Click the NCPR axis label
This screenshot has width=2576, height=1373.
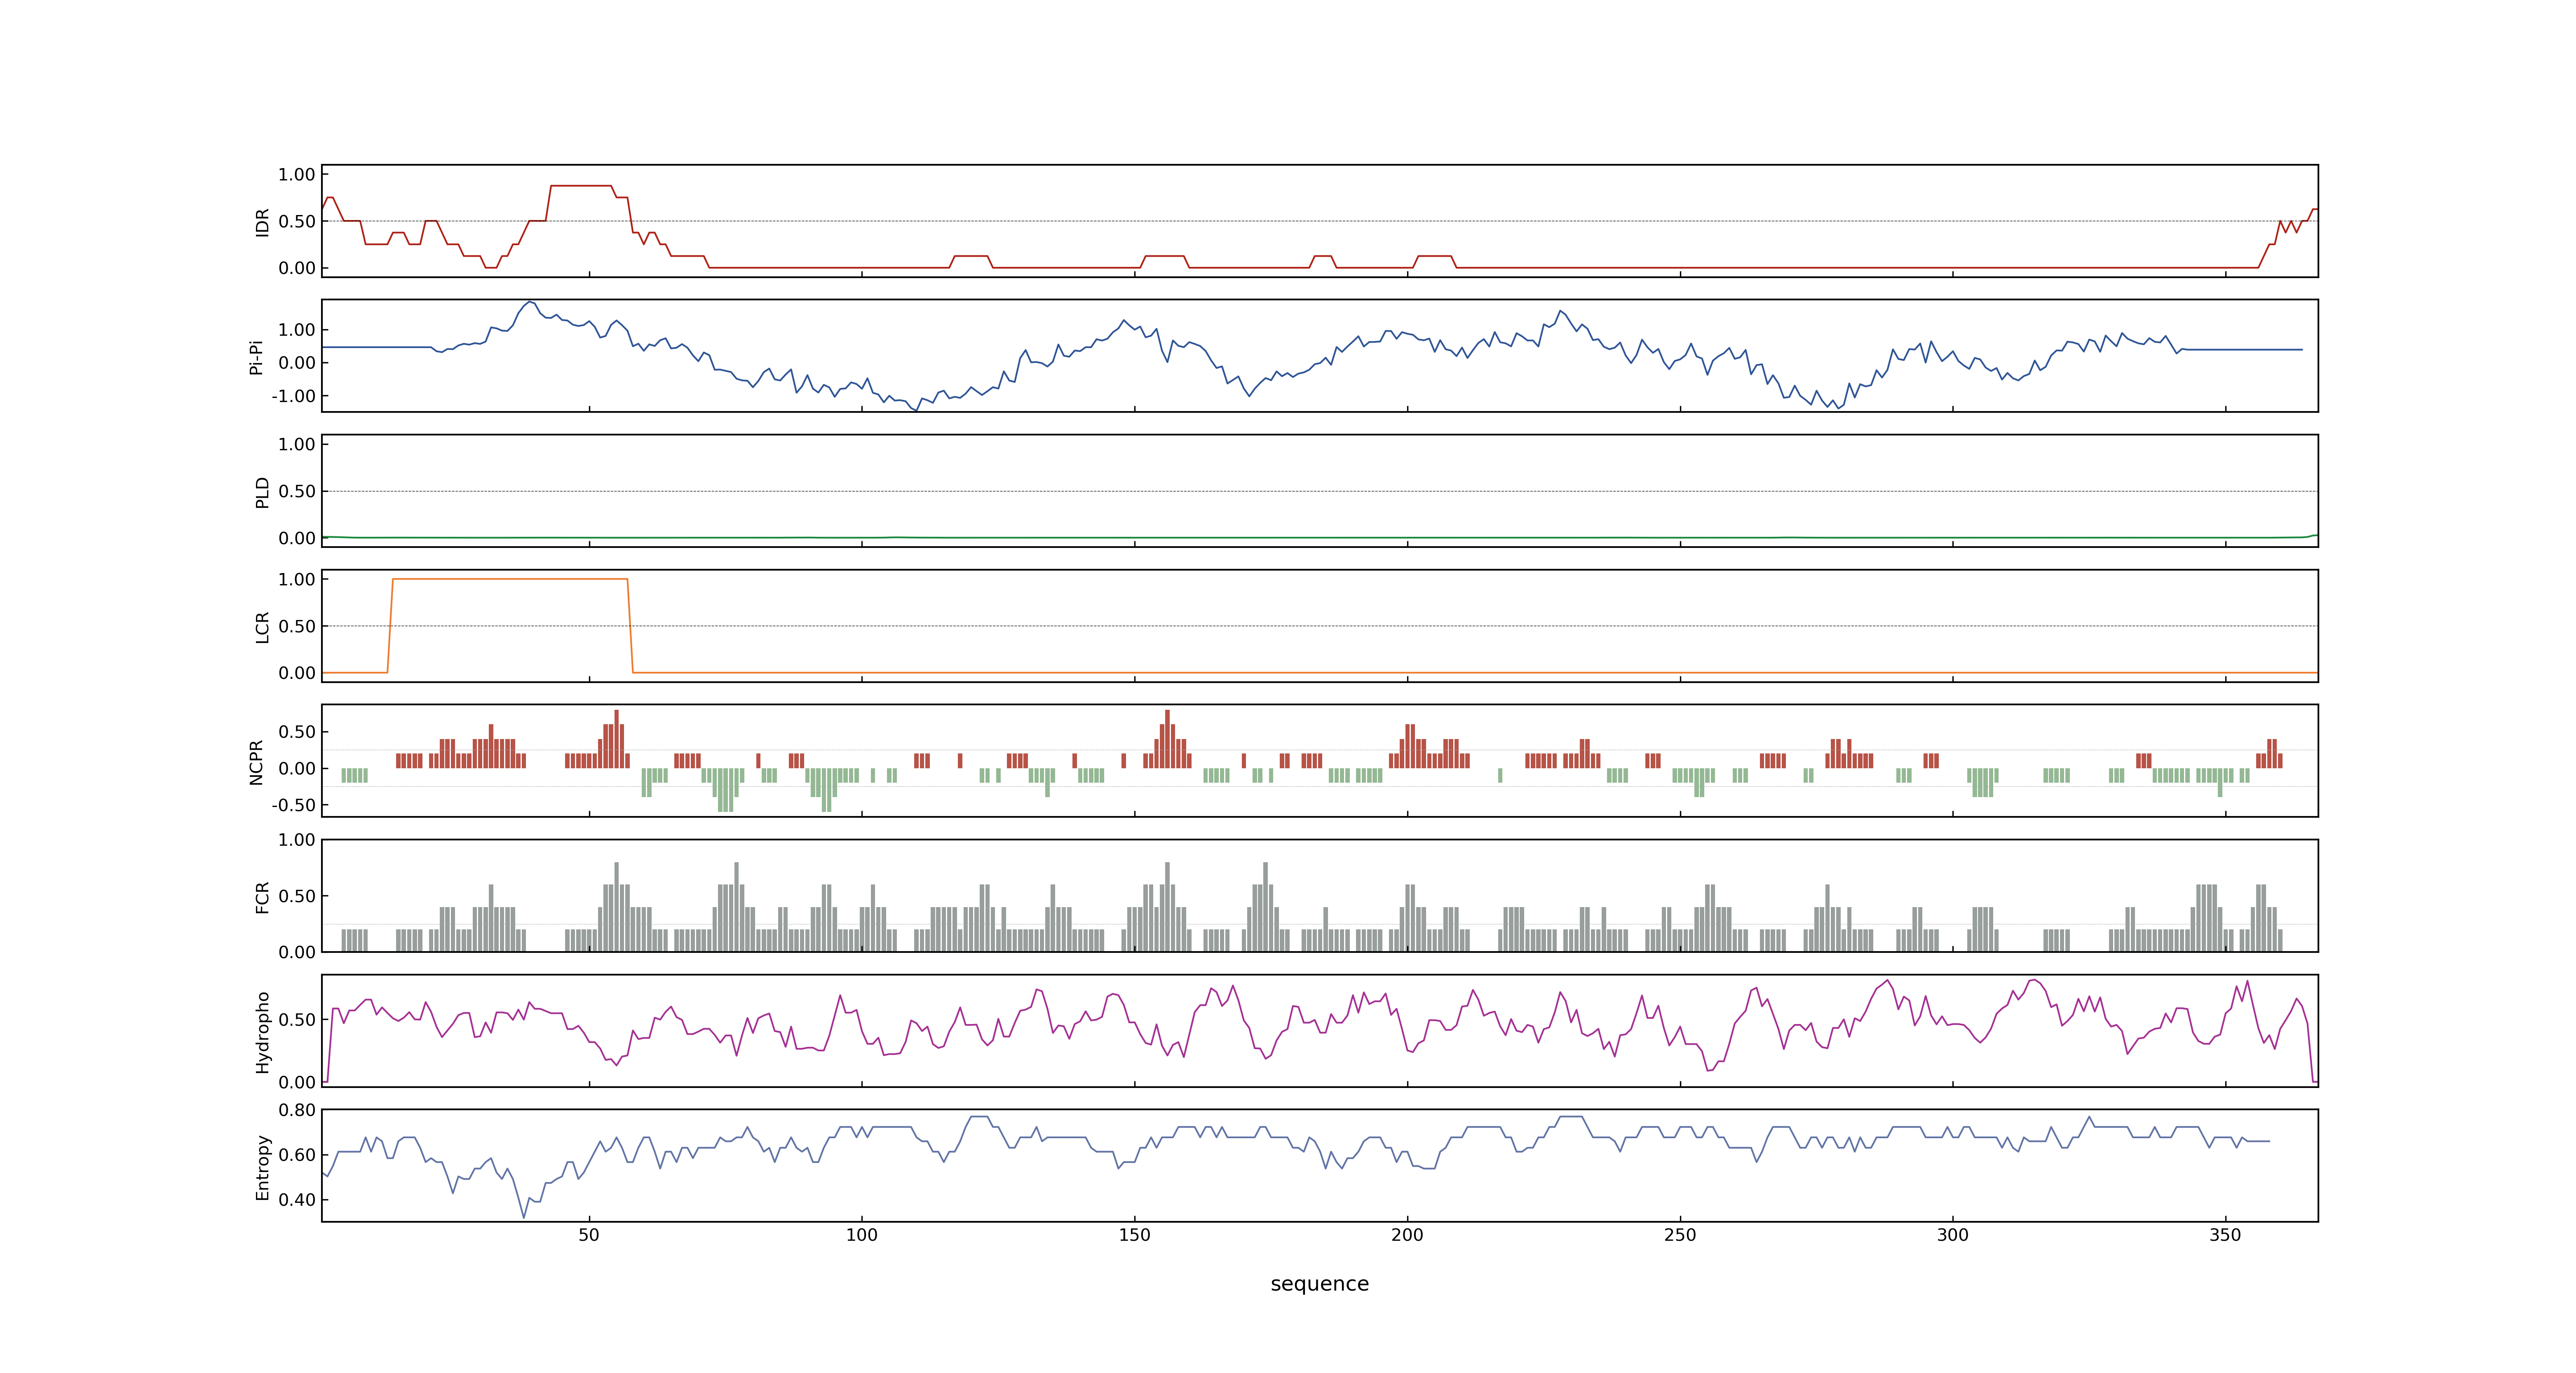(x=256, y=763)
